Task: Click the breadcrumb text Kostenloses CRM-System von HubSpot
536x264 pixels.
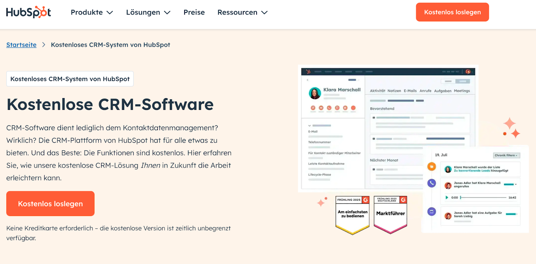Action: (111, 45)
